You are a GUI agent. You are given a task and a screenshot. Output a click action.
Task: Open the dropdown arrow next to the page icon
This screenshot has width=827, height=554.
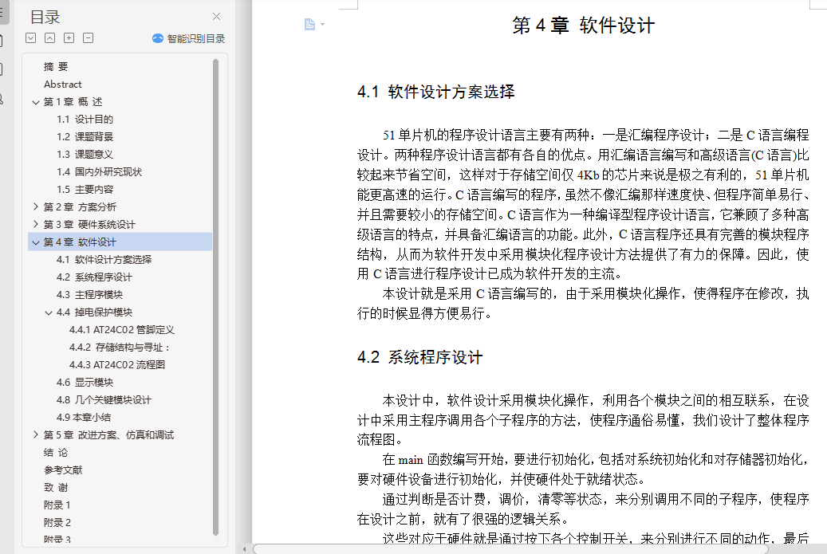tap(322, 24)
